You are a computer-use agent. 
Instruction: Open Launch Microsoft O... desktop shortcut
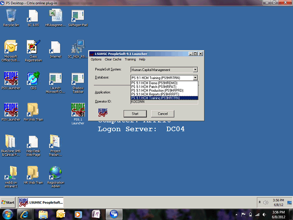[x=55, y=82]
